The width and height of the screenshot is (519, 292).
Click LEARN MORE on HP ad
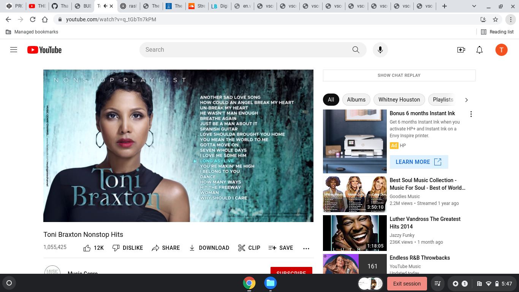pyautogui.click(x=419, y=162)
